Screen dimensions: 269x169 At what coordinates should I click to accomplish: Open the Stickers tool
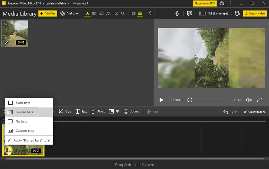(132, 112)
